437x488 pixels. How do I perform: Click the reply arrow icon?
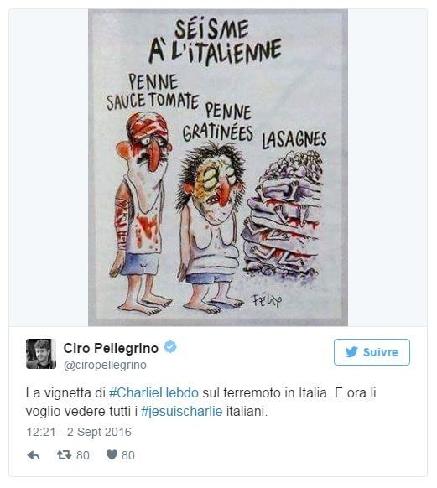(34, 455)
